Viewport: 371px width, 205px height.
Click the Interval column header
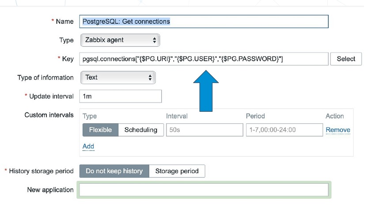coord(177,116)
